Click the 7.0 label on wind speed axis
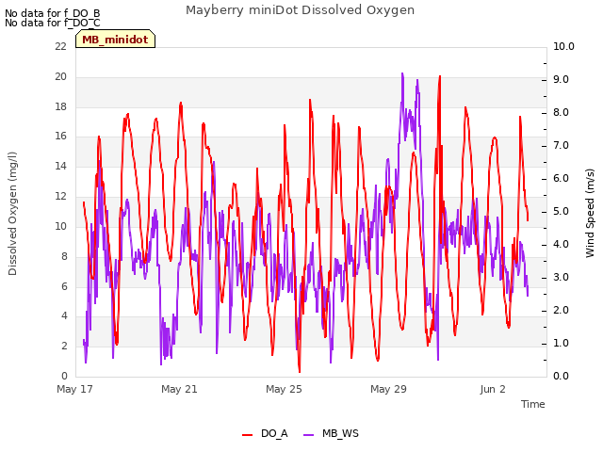The width and height of the screenshot is (603, 452). coord(561,145)
